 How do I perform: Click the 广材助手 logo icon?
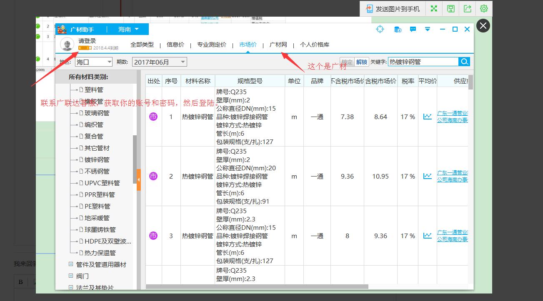[x=62, y=29]
